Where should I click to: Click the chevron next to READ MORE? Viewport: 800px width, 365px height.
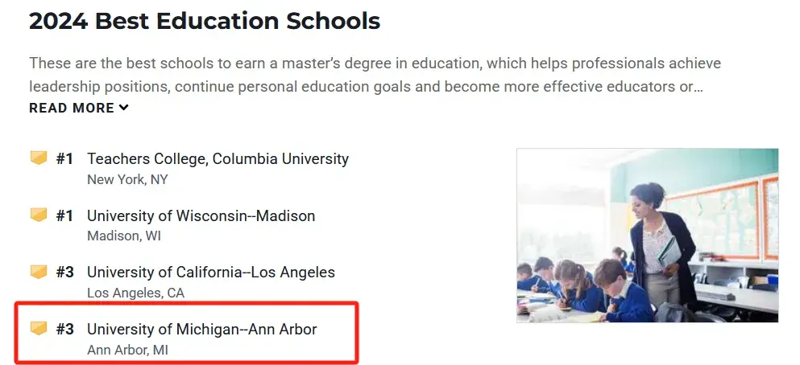click(x=123, y=108)
